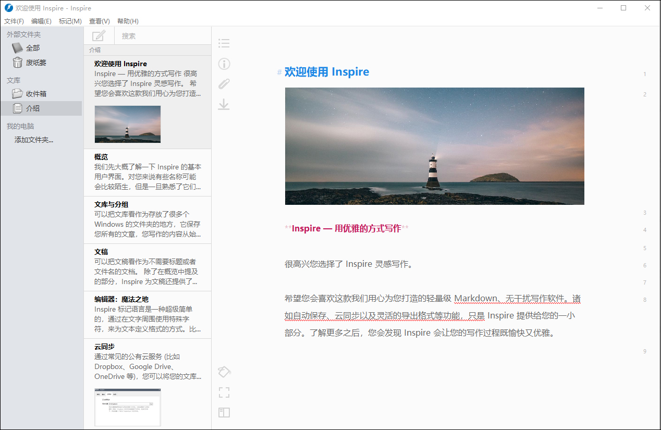Click the lighthouse thumbnail in sheet list
This screenshot has width=661, height=430.
[x=128, y=124]
